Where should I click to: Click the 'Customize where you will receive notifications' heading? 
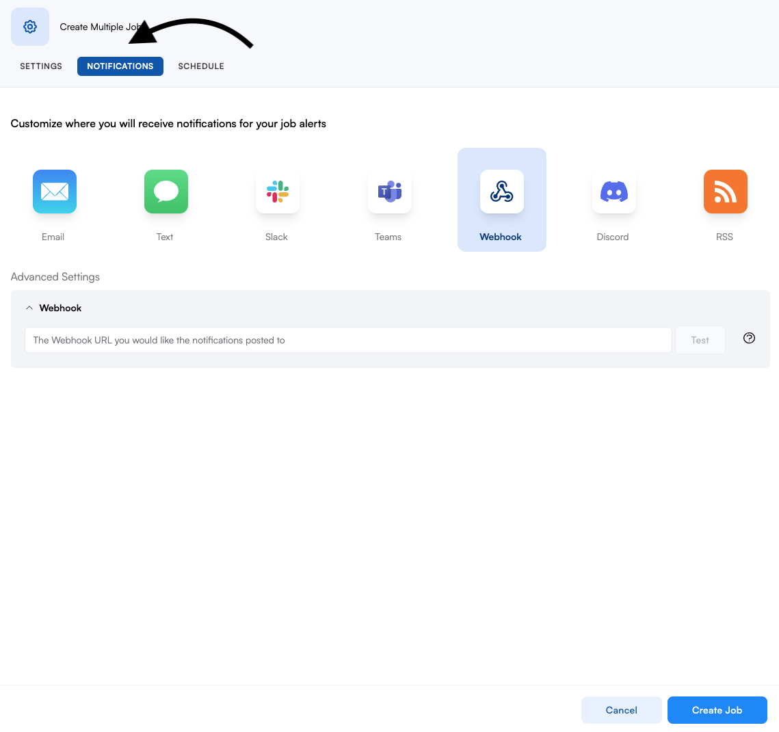point(168,124)
